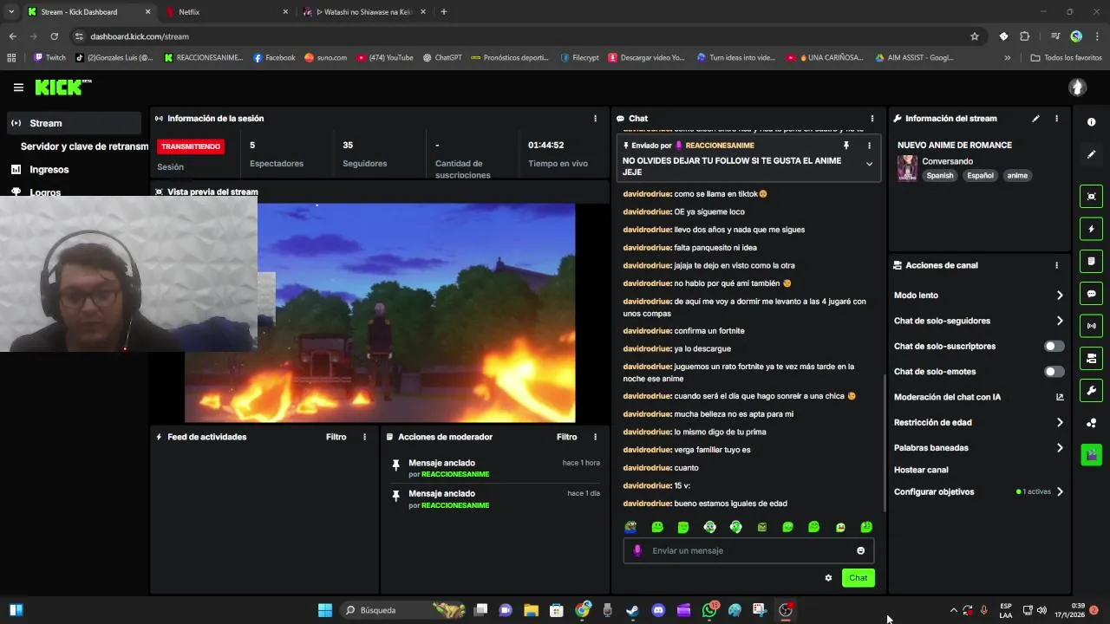The image size is (1110, 624).
Task: Toggle Chat de solo-suscriptores switch
Action: (1054, 346)
